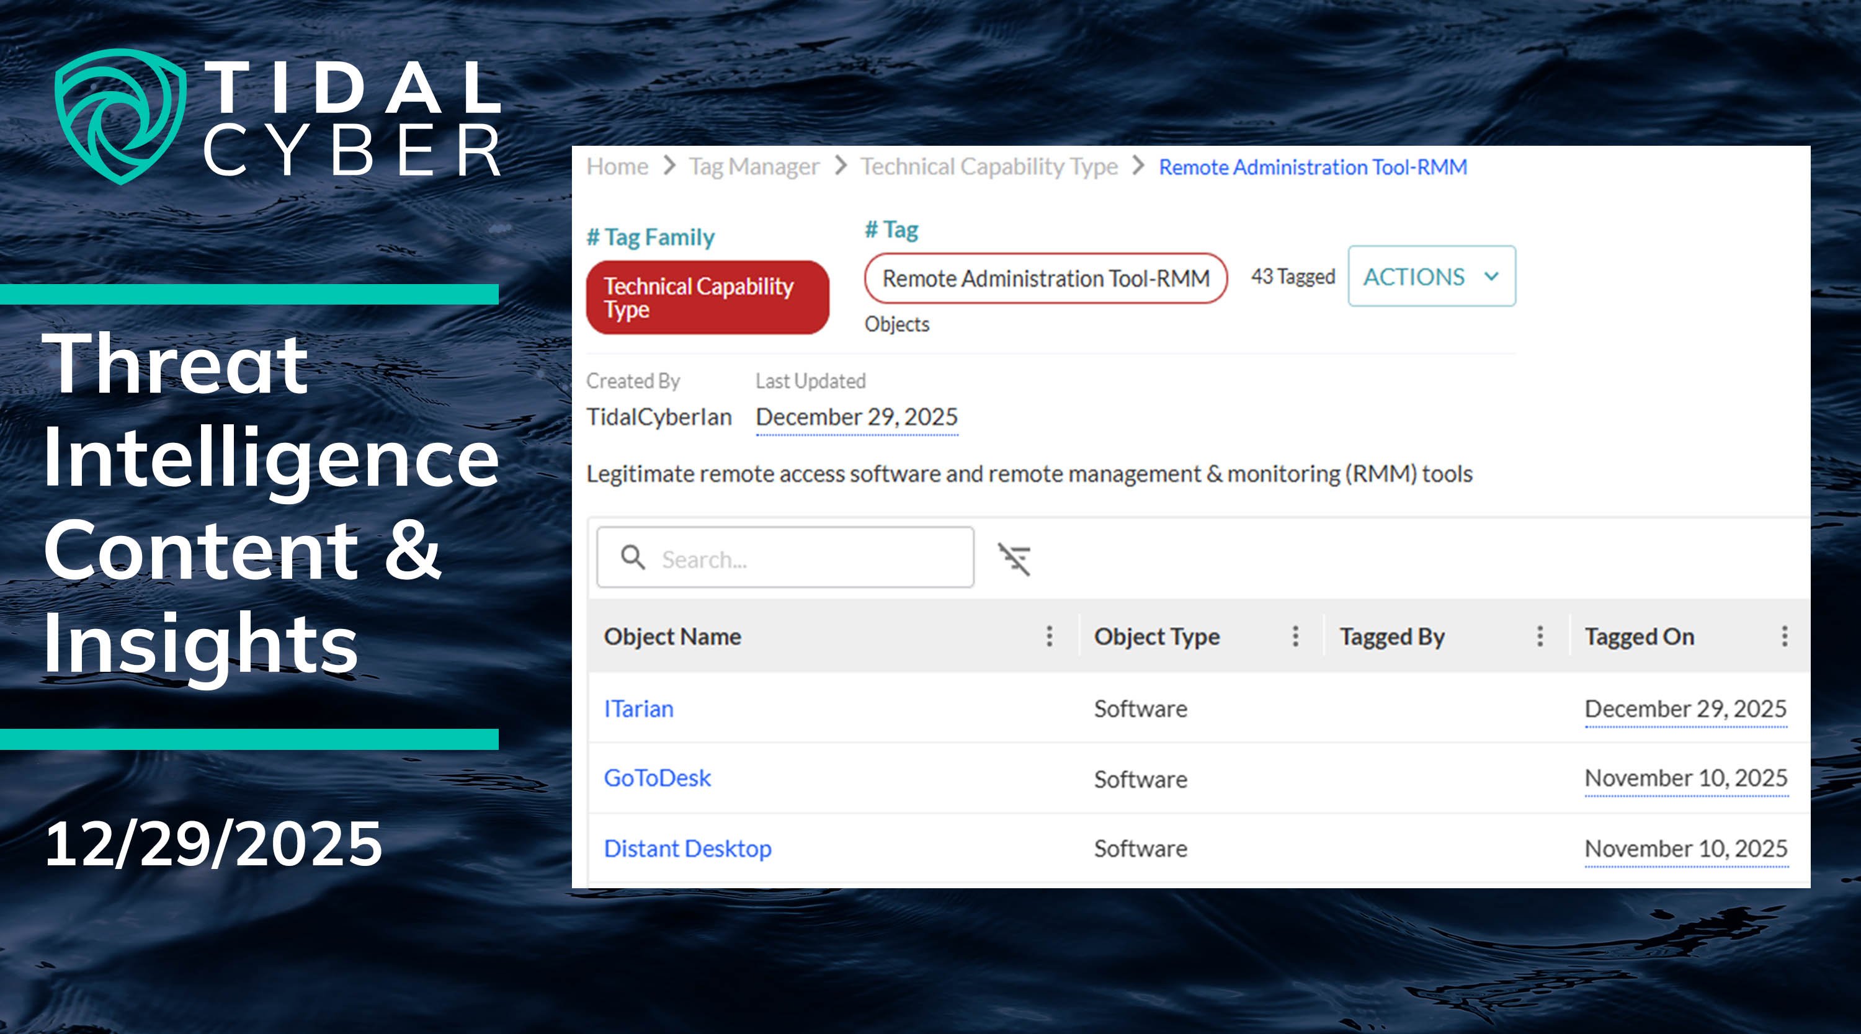The height and width of the screenshot is (1034, 1861).
Task: Navigate to Tag Manager breadcrumb
Action: pyautogui.click(x=754, y=167)
